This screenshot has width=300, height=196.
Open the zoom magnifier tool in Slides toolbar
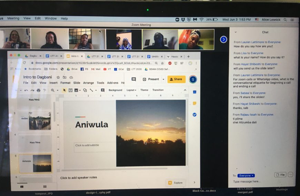click(52, 90)
